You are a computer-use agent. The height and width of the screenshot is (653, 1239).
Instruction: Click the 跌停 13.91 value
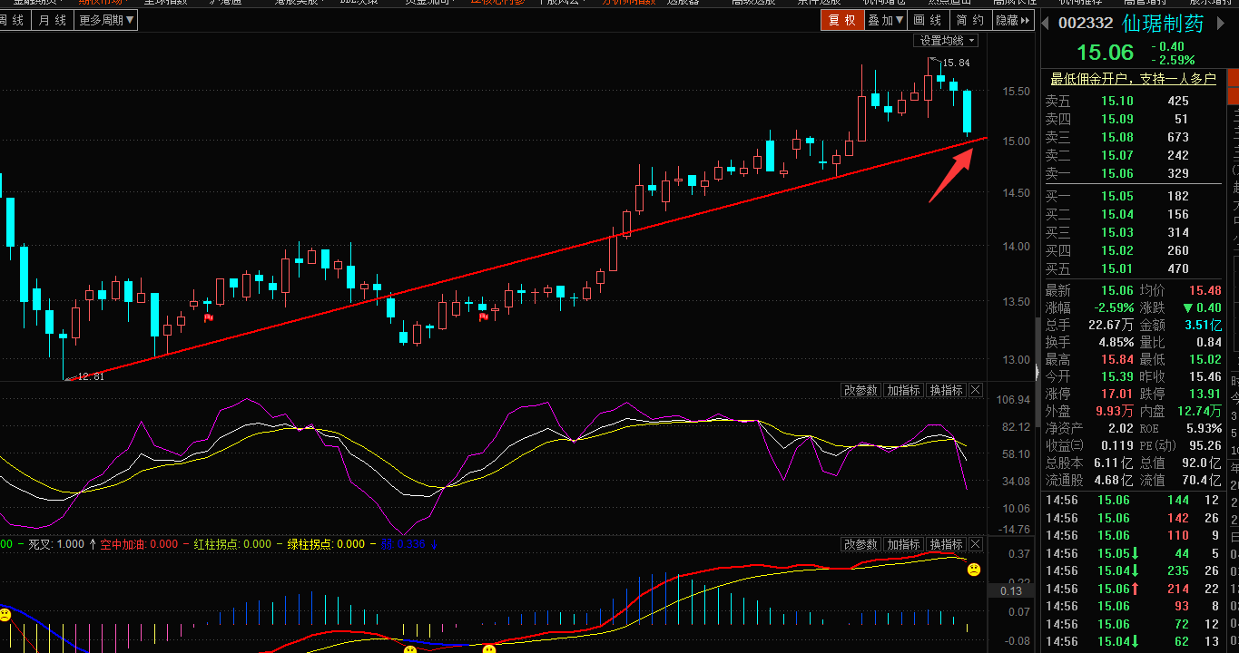coord(1205,394)
